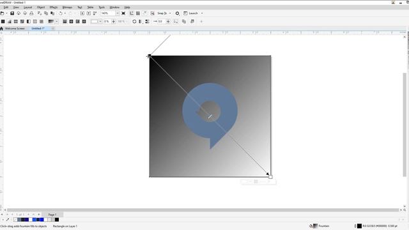Click the Export icon
409x230 pixels.
tap(89, 13)
